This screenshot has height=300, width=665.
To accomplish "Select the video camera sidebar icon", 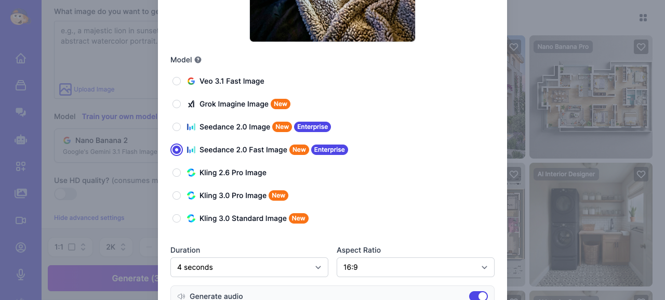I will pos(20,220).
